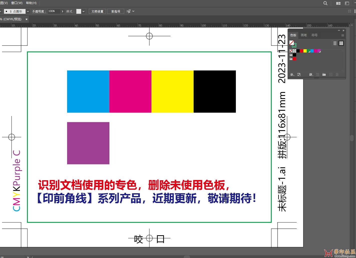Select red swatch inside second color group
356x258 pixels.
294,59
